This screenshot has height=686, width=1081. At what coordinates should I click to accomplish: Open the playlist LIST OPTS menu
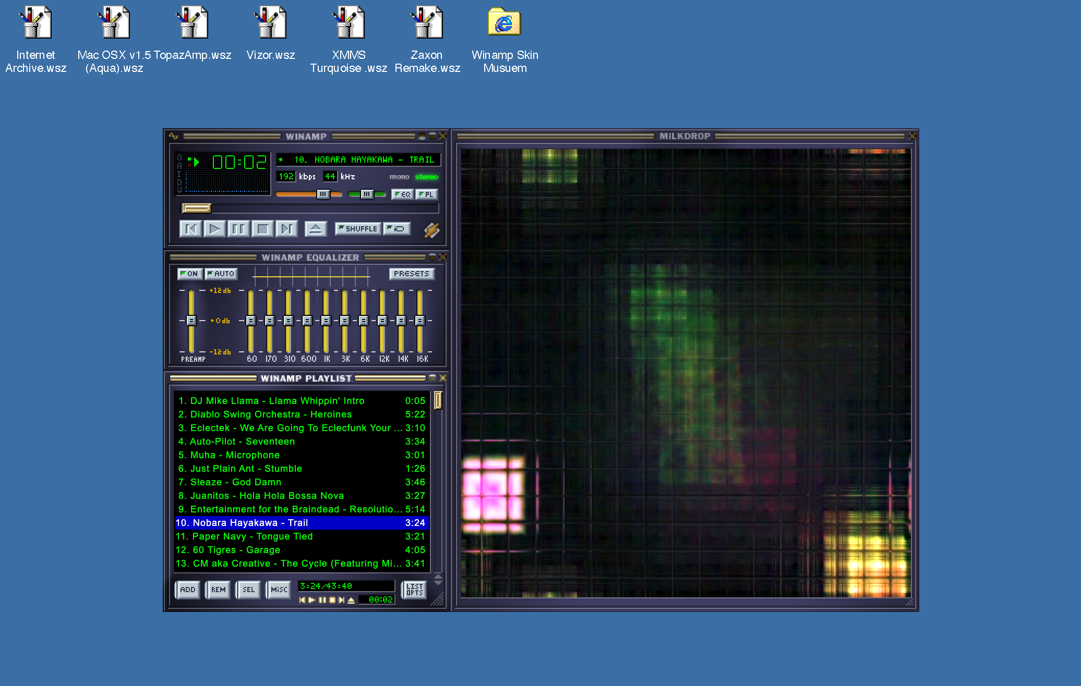point(414,590)
